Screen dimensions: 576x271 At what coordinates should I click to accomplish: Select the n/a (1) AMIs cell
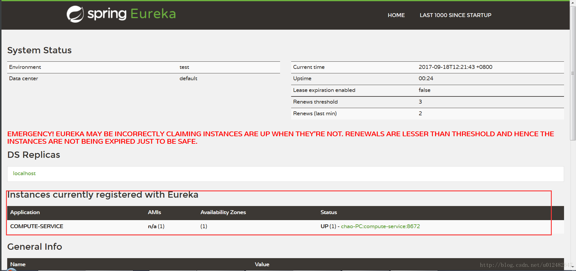point(156,226)
